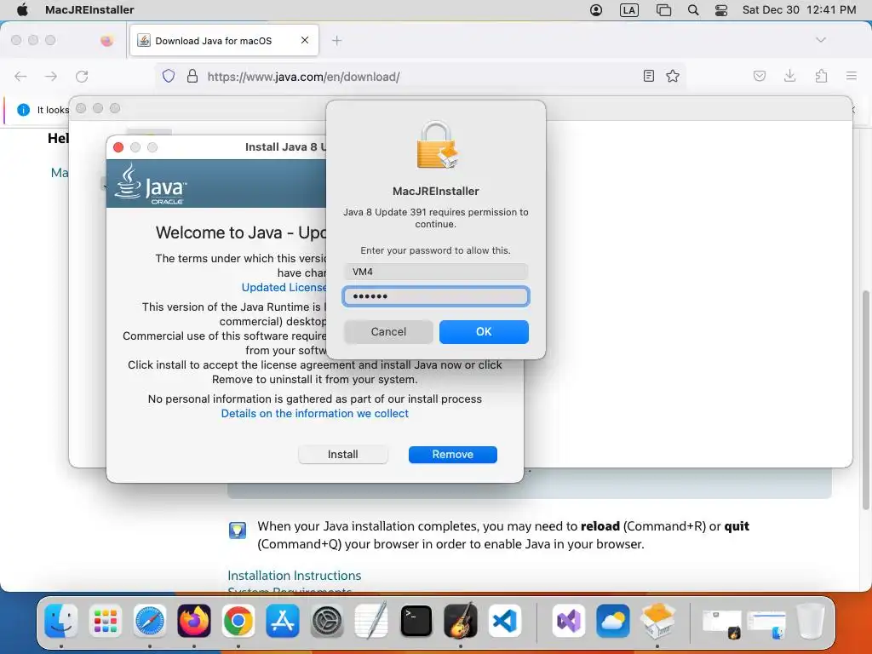Launch Google Chrome from the Dock

(238, 620)
